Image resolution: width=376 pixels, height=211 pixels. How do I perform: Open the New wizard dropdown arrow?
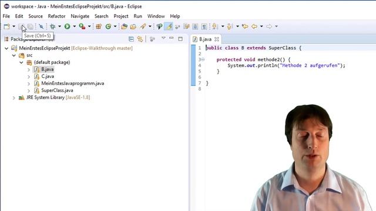(14, 26)
